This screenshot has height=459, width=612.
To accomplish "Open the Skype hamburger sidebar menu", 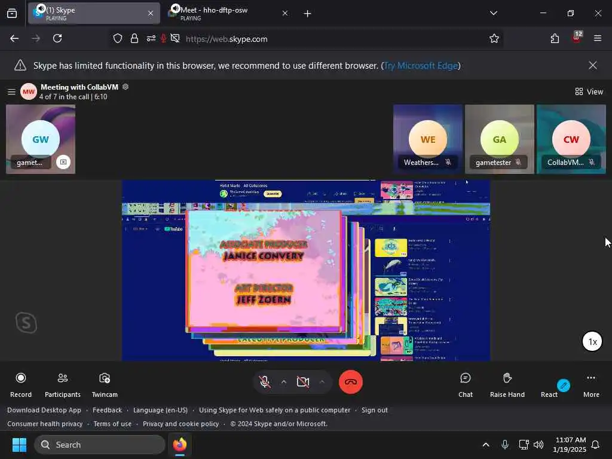I will coord(11,91).
